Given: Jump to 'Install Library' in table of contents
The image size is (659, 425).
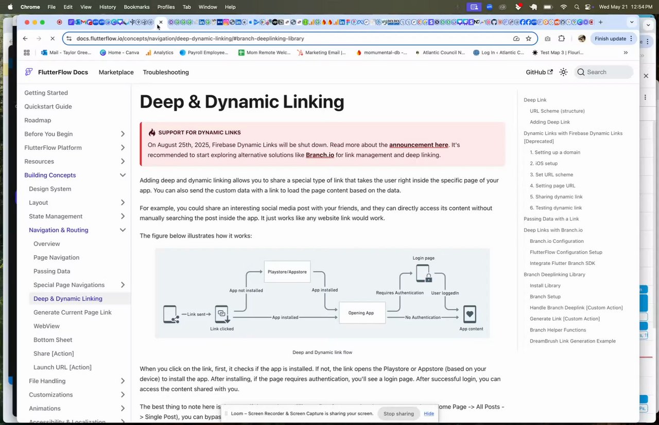Looking at the screenshot, I should (x=545, y=286).
